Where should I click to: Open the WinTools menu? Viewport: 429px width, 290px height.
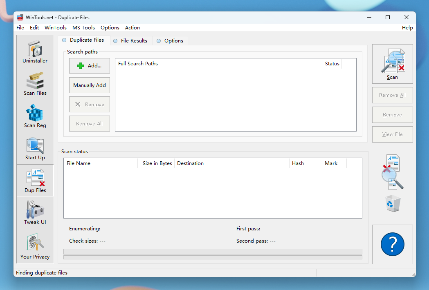56,28
